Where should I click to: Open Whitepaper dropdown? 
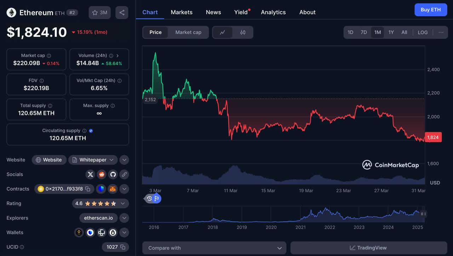pyautogui.click(x=93, y=160)
